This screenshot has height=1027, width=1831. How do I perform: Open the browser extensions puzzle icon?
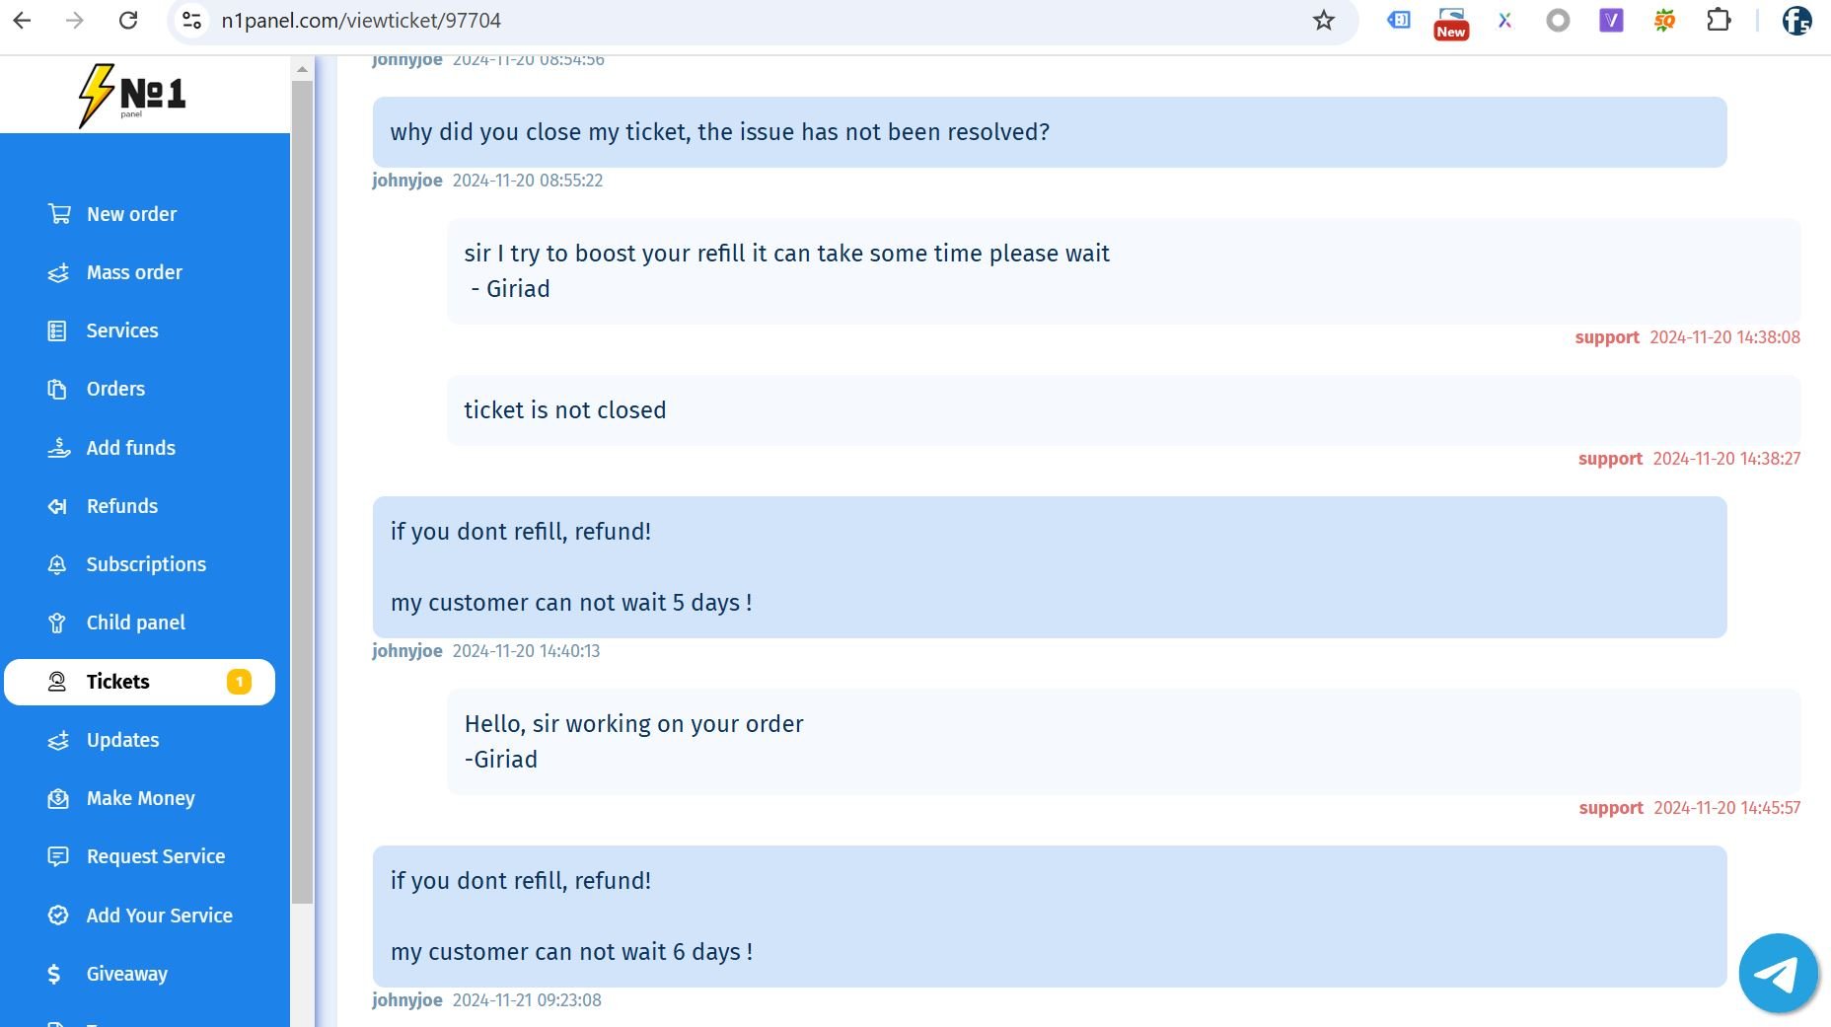(1719, 20)
